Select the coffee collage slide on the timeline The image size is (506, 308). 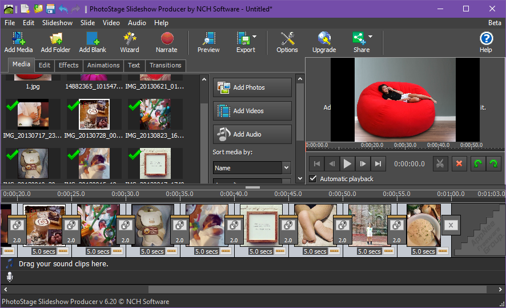[x=44, y=225]
